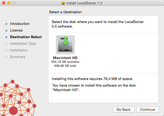Minimize the installer window
The image size is (164, 116).
[9, 3]
